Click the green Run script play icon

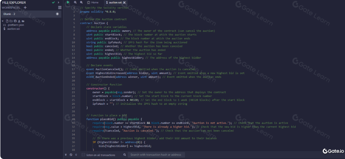click(68, 2)
